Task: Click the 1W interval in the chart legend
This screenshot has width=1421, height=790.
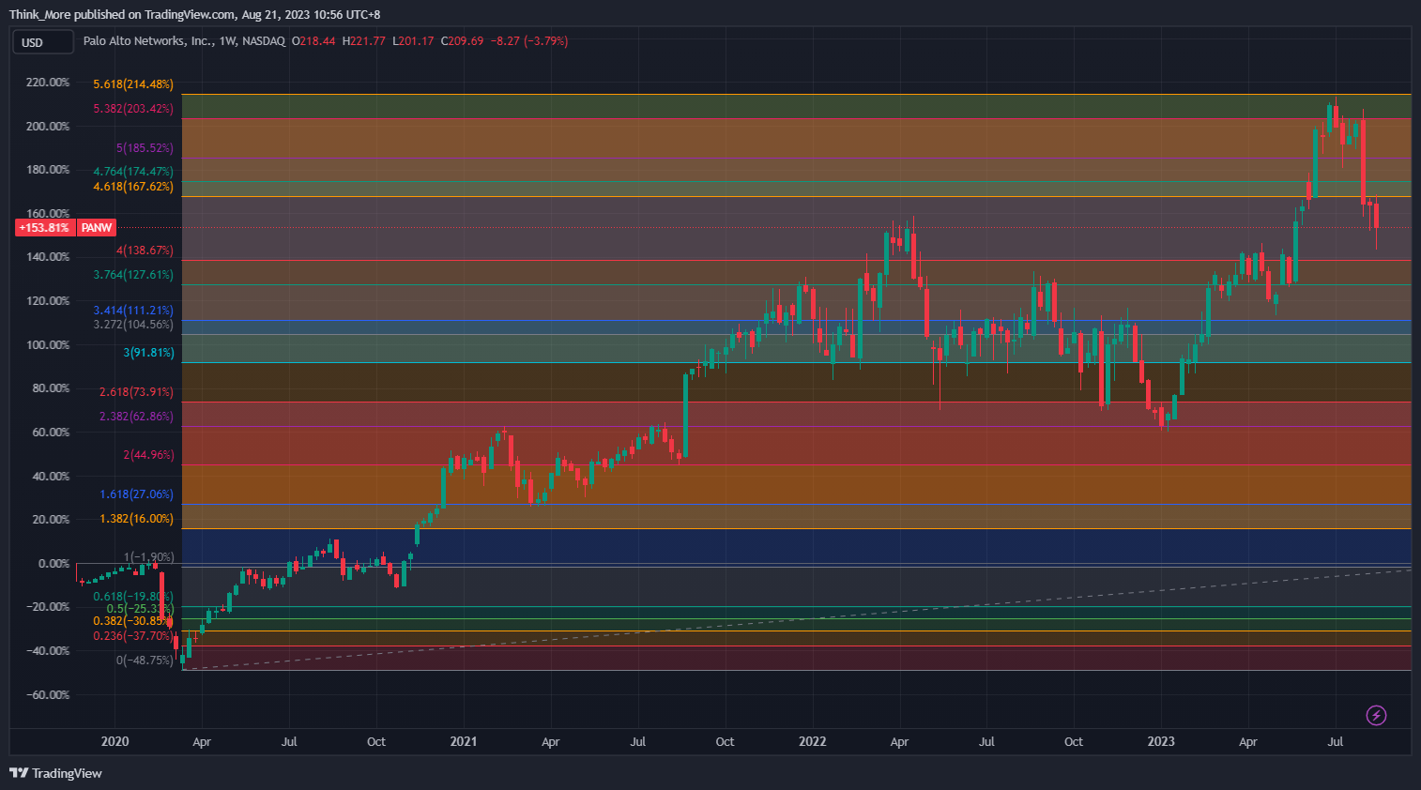Action: (x=228, y=41)
